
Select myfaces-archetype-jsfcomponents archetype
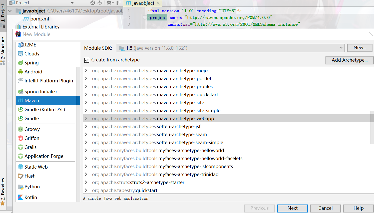[x=227, y=166]
